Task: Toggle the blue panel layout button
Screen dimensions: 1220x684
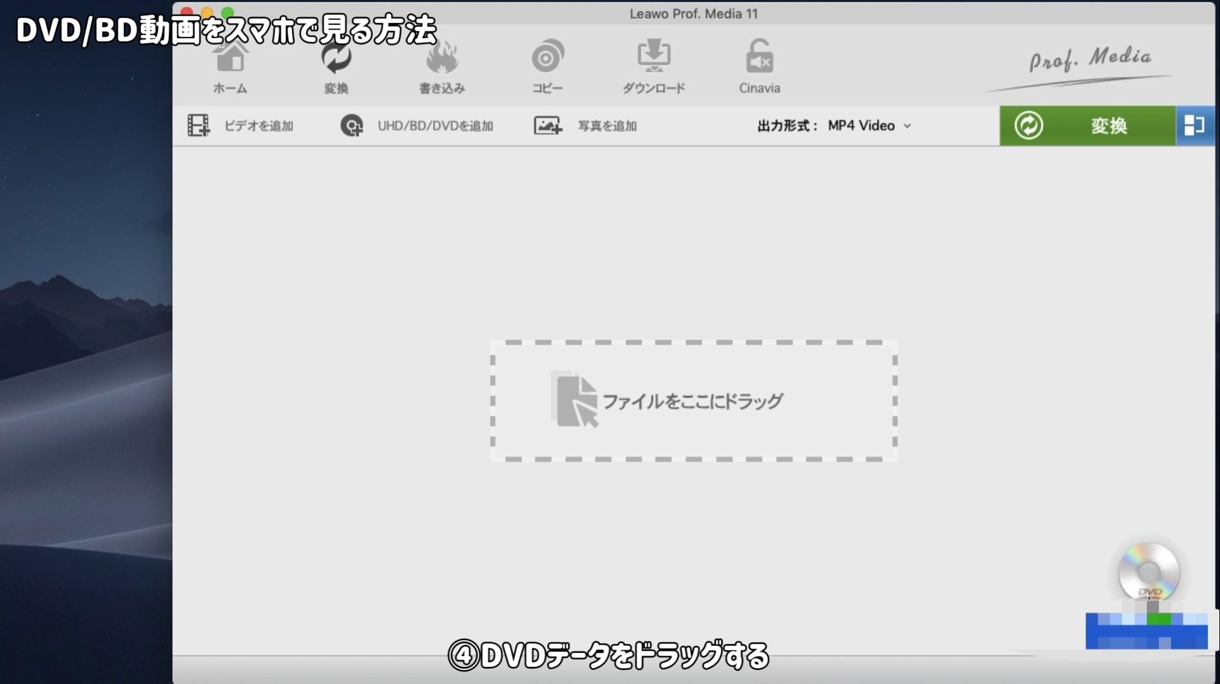Action: (1195, 126)
